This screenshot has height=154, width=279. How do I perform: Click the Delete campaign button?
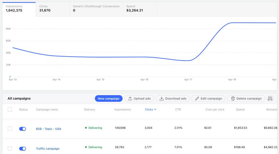pyautogui.click(x=246, y=99)
